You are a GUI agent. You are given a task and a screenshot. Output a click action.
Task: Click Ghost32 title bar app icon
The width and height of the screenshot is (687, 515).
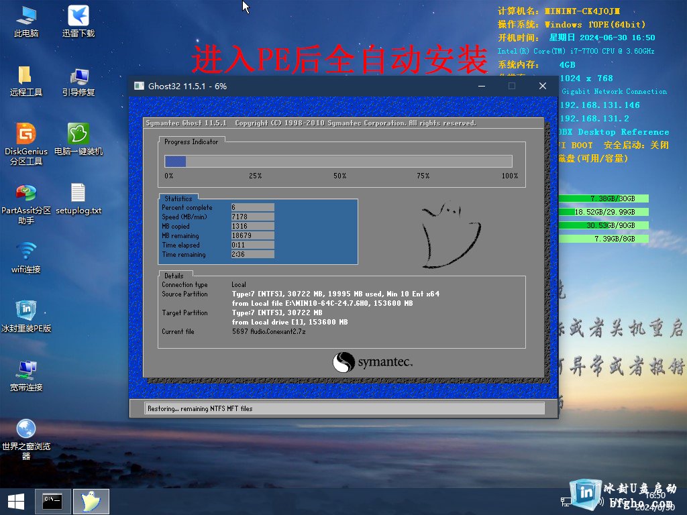coord(140,86)
